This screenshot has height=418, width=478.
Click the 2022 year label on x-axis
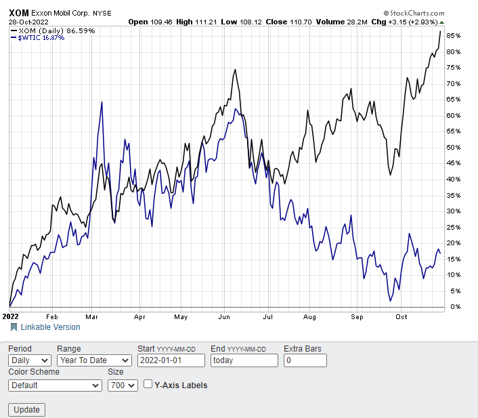click(x=10, y=316)
